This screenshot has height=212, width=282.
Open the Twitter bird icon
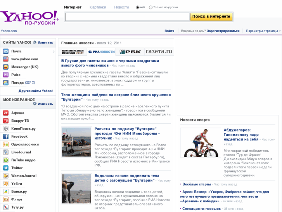coord(6,168)
